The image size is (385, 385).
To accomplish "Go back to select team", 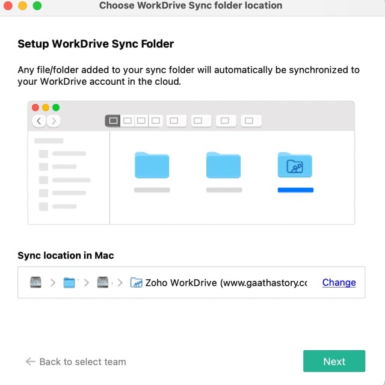I will point(76,362).
